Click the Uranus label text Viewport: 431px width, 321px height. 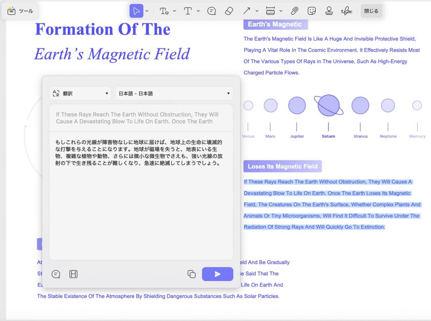pyautogui.click(x=361, y=136)
